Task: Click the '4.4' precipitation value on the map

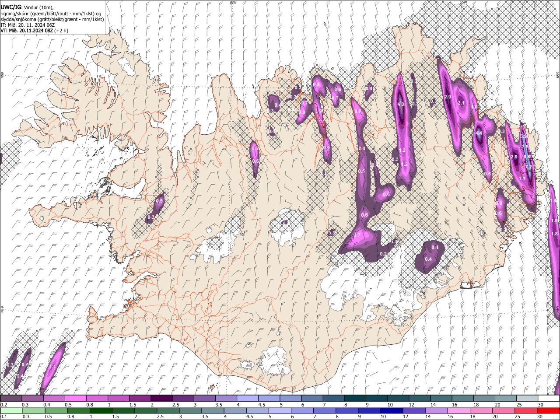Action: 479,133
